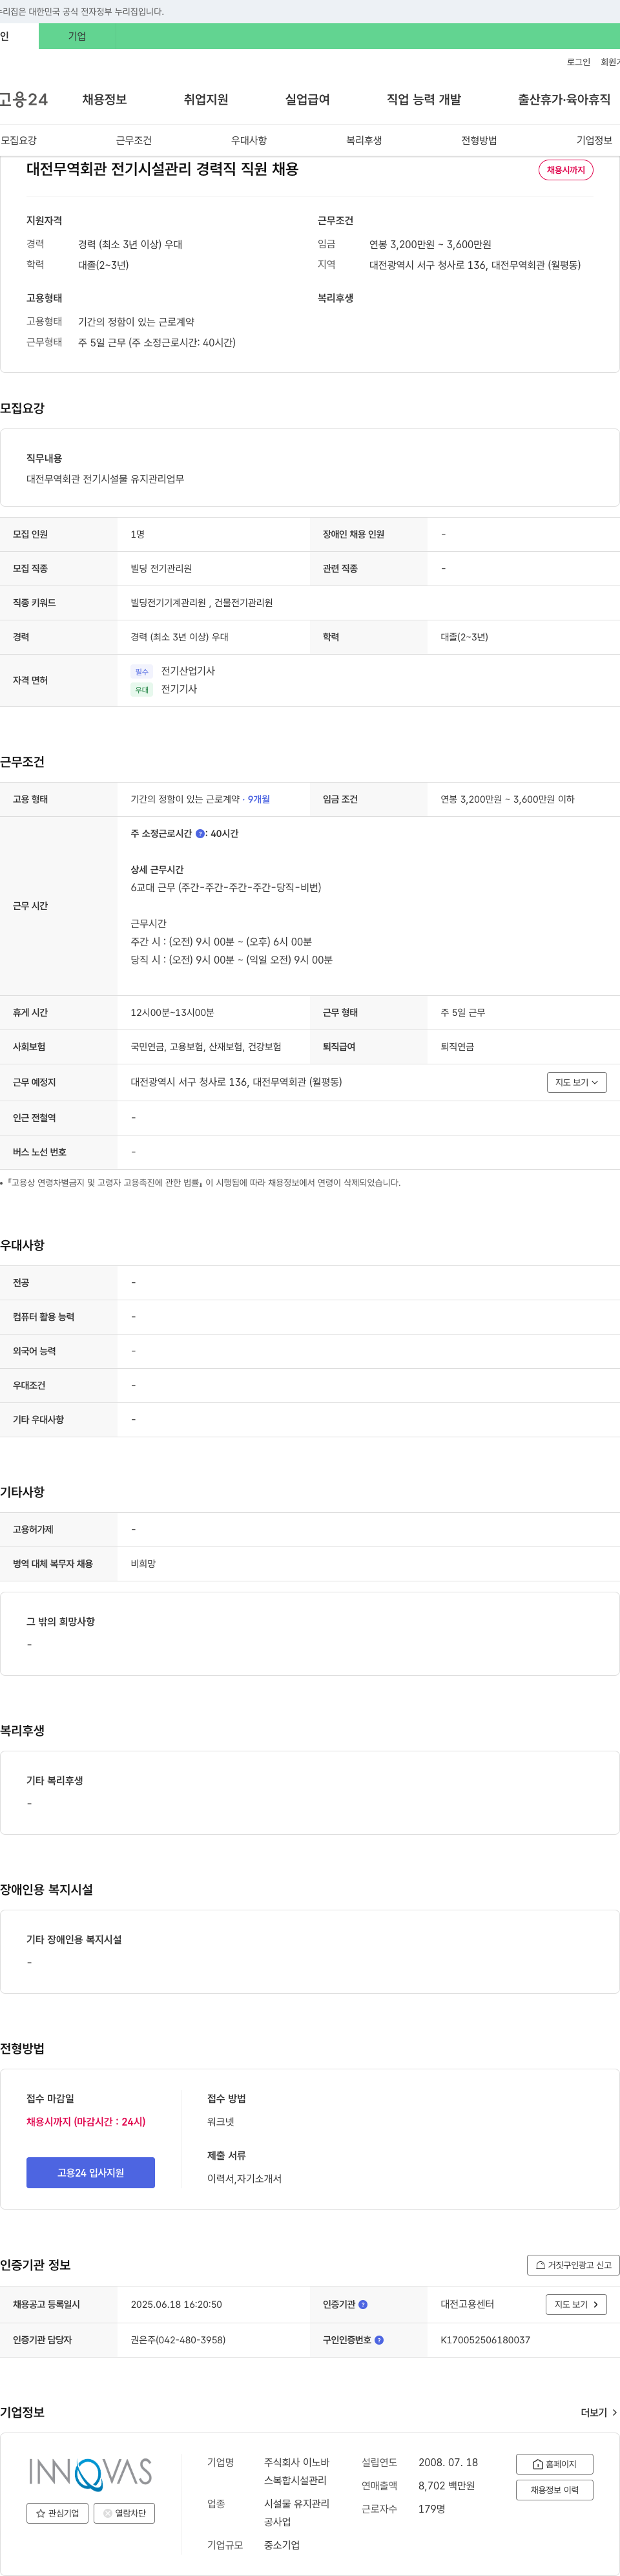Click the 열람차단 block button

pyautogui.click(x=124, y=2513)
